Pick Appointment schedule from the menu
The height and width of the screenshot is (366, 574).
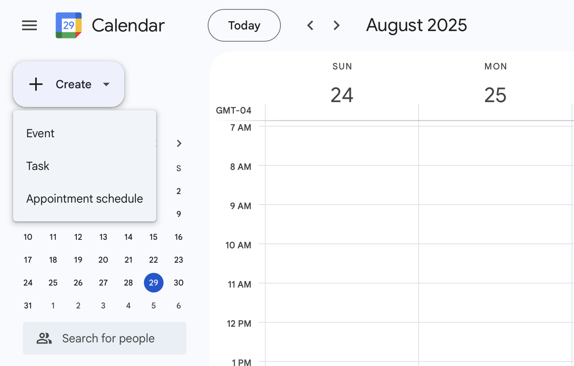85,199
